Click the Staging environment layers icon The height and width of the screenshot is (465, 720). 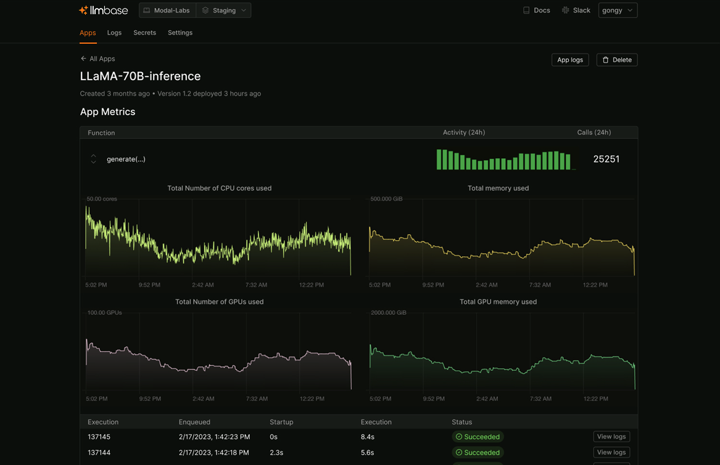[205, 10]
